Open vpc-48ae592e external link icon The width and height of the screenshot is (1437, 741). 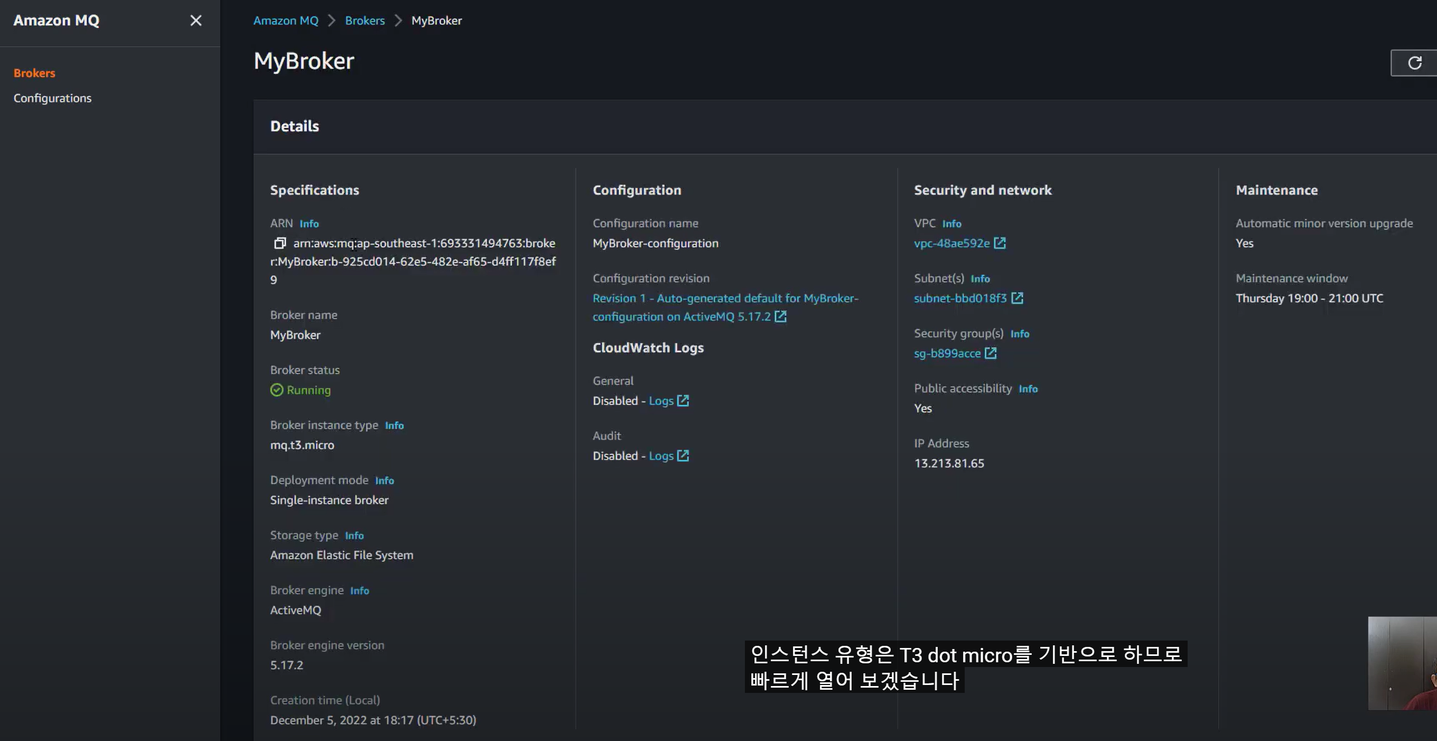(1000, 243)
